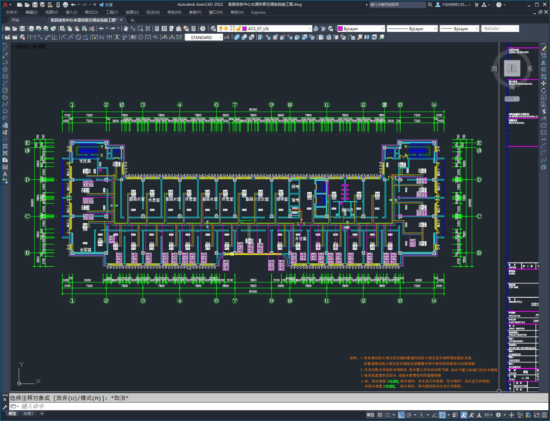550x421 pixels.
Task: Click the Erase tool in modify toolbar
Action: click(544, 49)
